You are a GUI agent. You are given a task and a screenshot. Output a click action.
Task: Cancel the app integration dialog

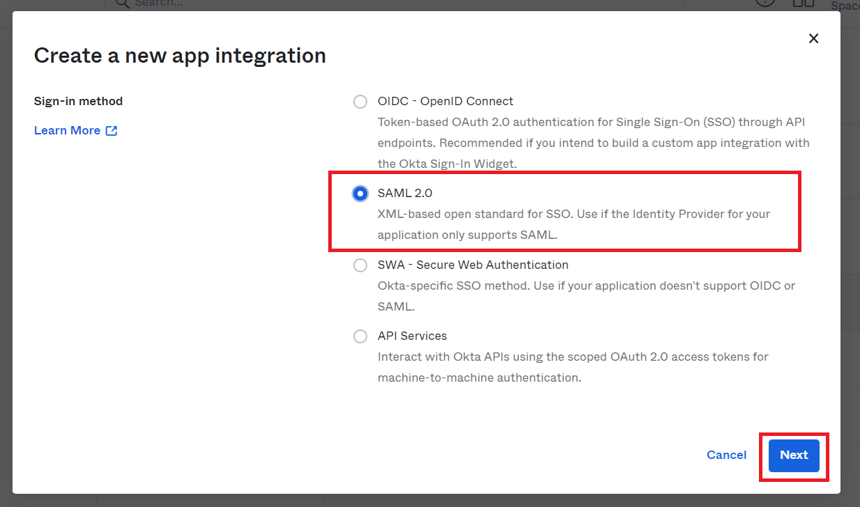pos(726,455)
